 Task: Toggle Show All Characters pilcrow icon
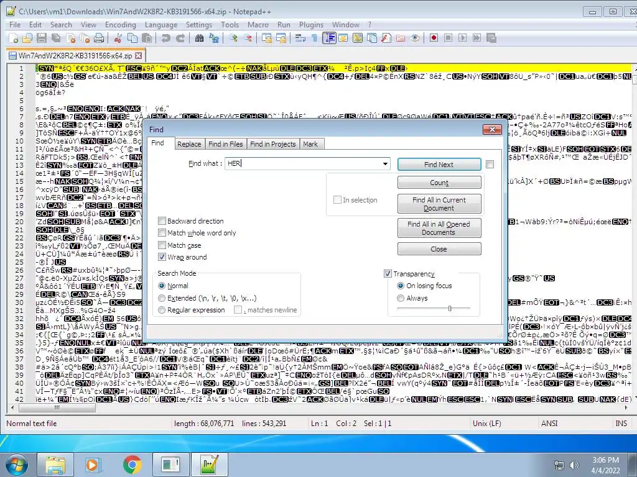pyautogui.click(x=314, y=38)
